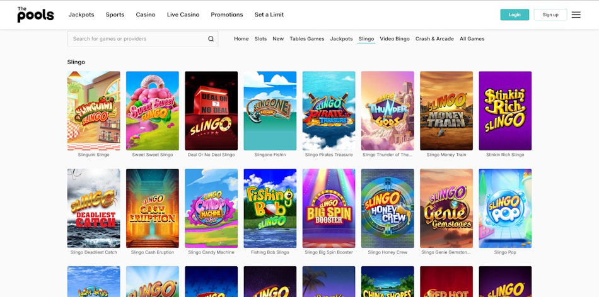Click 'Fishing Bob Slingo' caption text

tap(270, 252)
